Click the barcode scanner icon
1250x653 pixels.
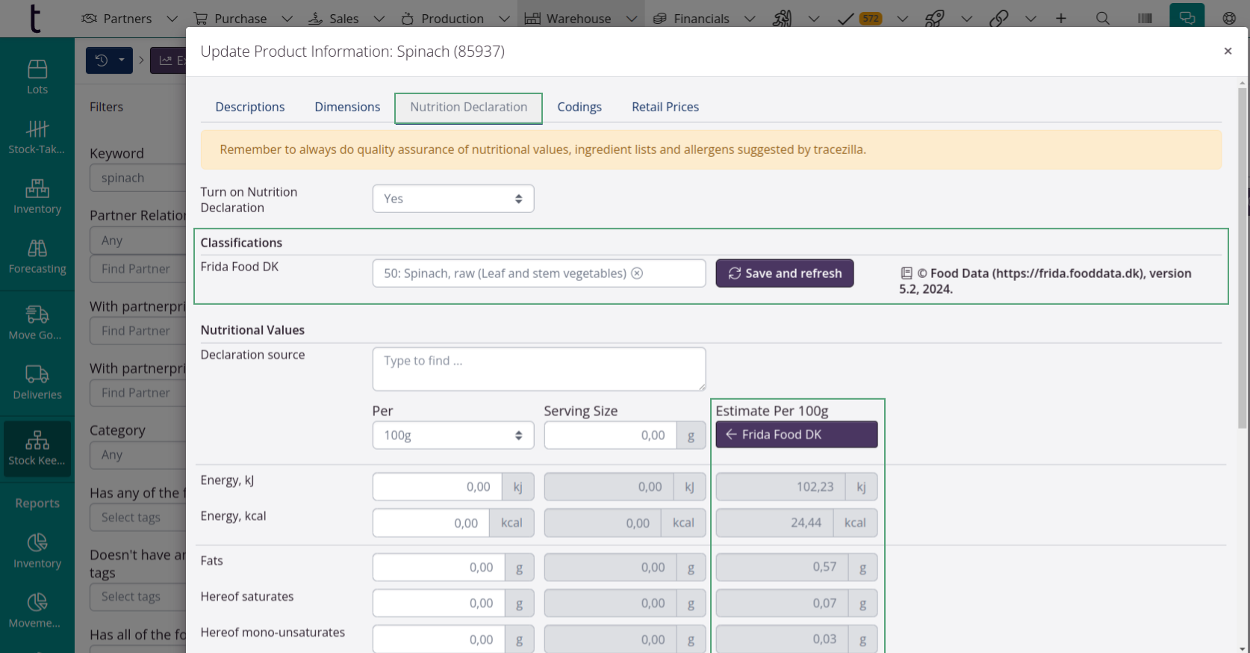coord(1145,19)
